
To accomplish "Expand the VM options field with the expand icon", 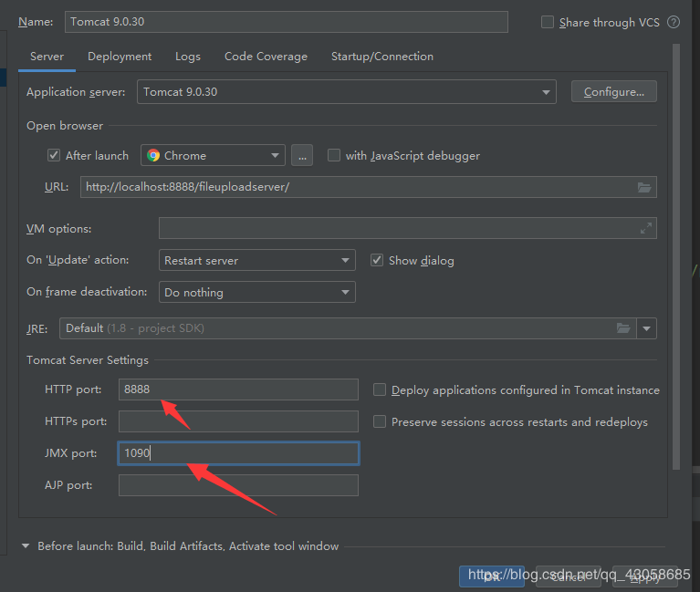I will pos(645,228).
